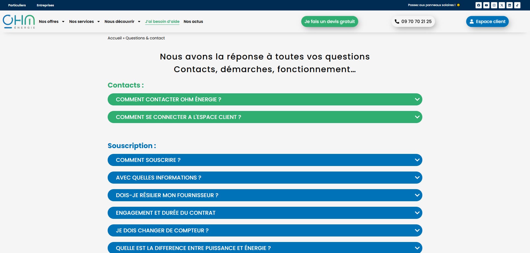Expand the 'Comment souscrire ?' question
The height and width of the screenshot is (253, 530).
coord(265,160)
